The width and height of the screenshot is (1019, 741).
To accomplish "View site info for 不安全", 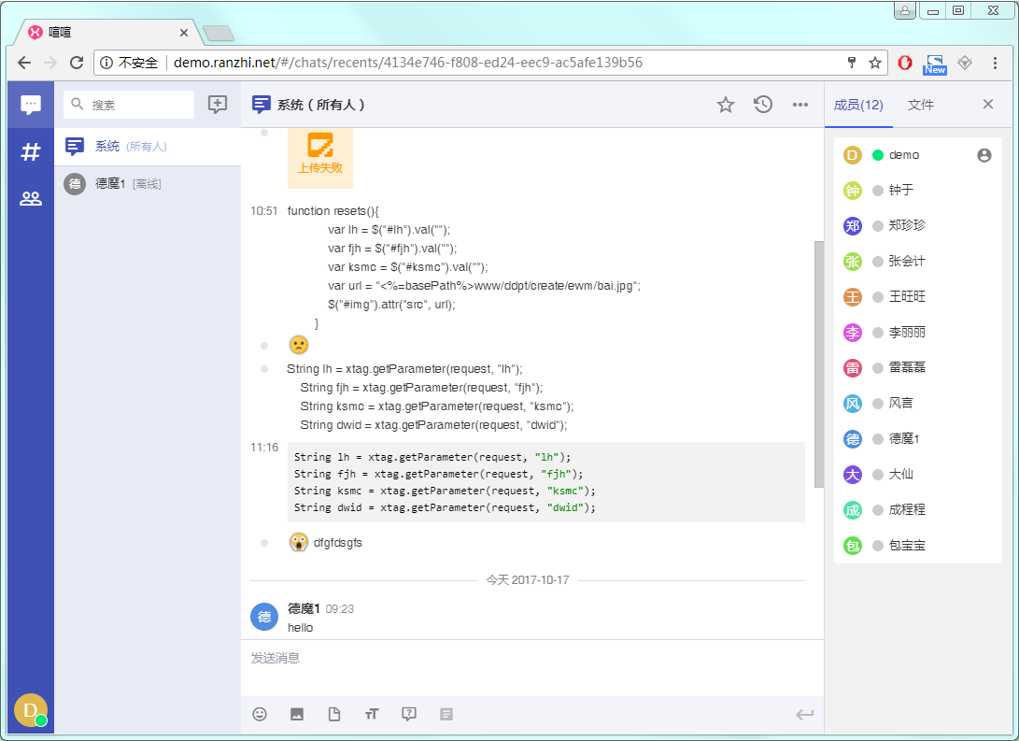I will (129, 63).
